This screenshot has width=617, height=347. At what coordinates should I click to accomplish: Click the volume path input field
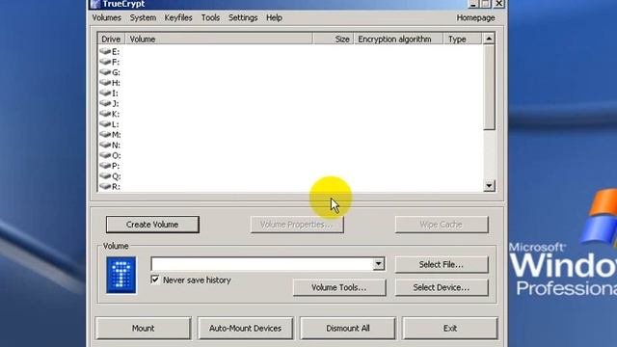tap(261, 264)
